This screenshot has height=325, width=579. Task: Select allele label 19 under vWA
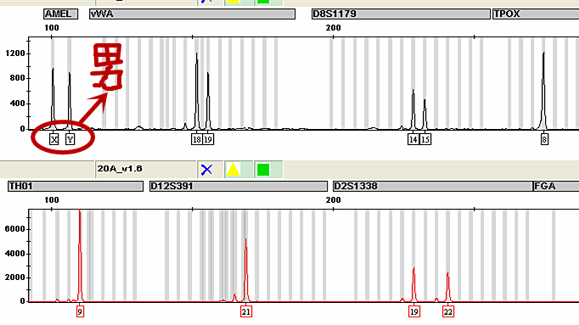point(208,139)
